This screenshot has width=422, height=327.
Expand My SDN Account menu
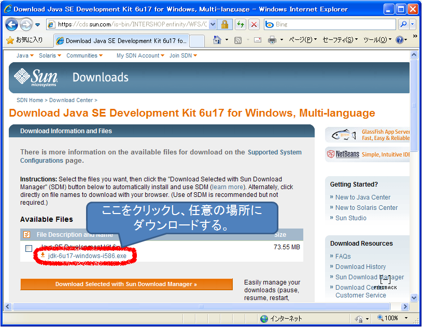pos(140,55)
